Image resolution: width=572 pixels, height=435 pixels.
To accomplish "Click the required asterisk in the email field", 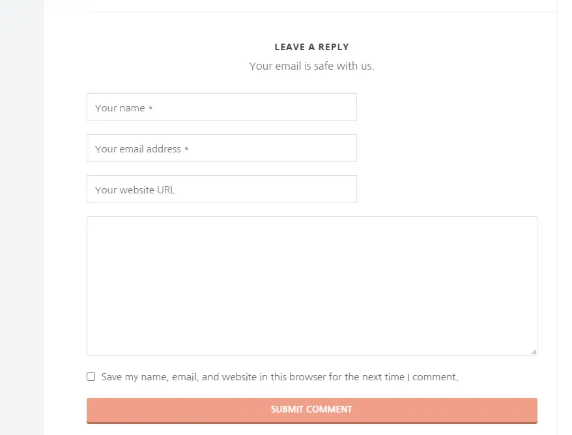I will [186, 148].
